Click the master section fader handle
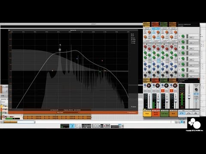The width and height of the screenshot is (206, 154). click(189, 97)
